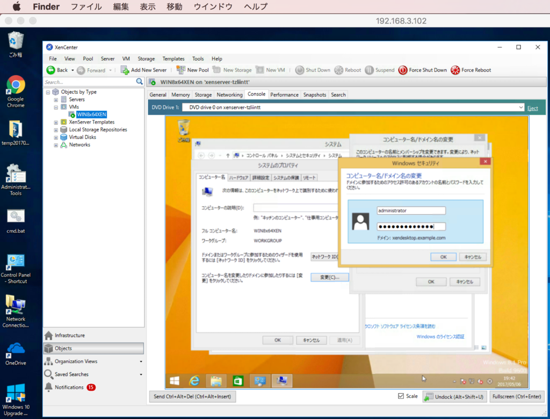
Task: Click the Undock button
Action: [x=454, y=396]
